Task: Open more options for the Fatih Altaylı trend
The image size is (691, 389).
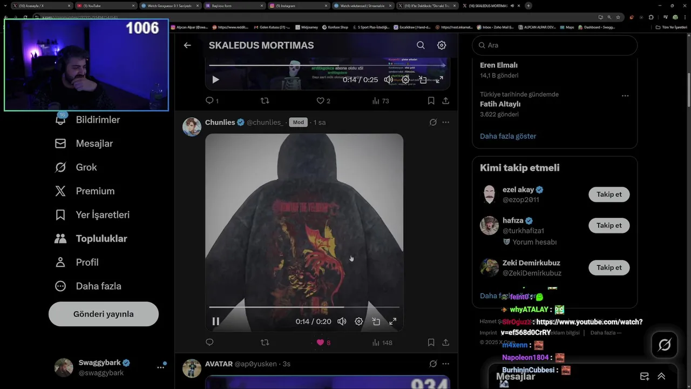Action: [625, 96]
